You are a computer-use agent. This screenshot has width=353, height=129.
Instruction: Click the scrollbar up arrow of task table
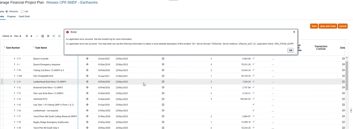tap(347, 58)
